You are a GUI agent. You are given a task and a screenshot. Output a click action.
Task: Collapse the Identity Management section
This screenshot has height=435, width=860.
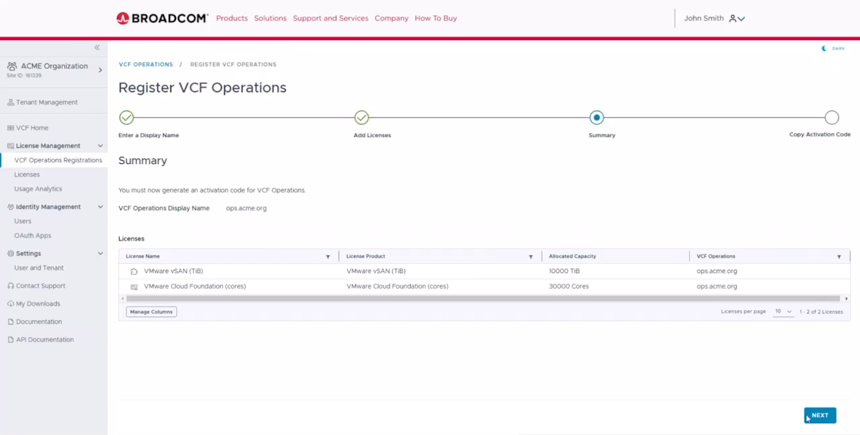pyautogui.click(x=101, y=206)
